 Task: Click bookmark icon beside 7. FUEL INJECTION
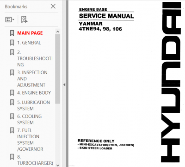(12, 130)
